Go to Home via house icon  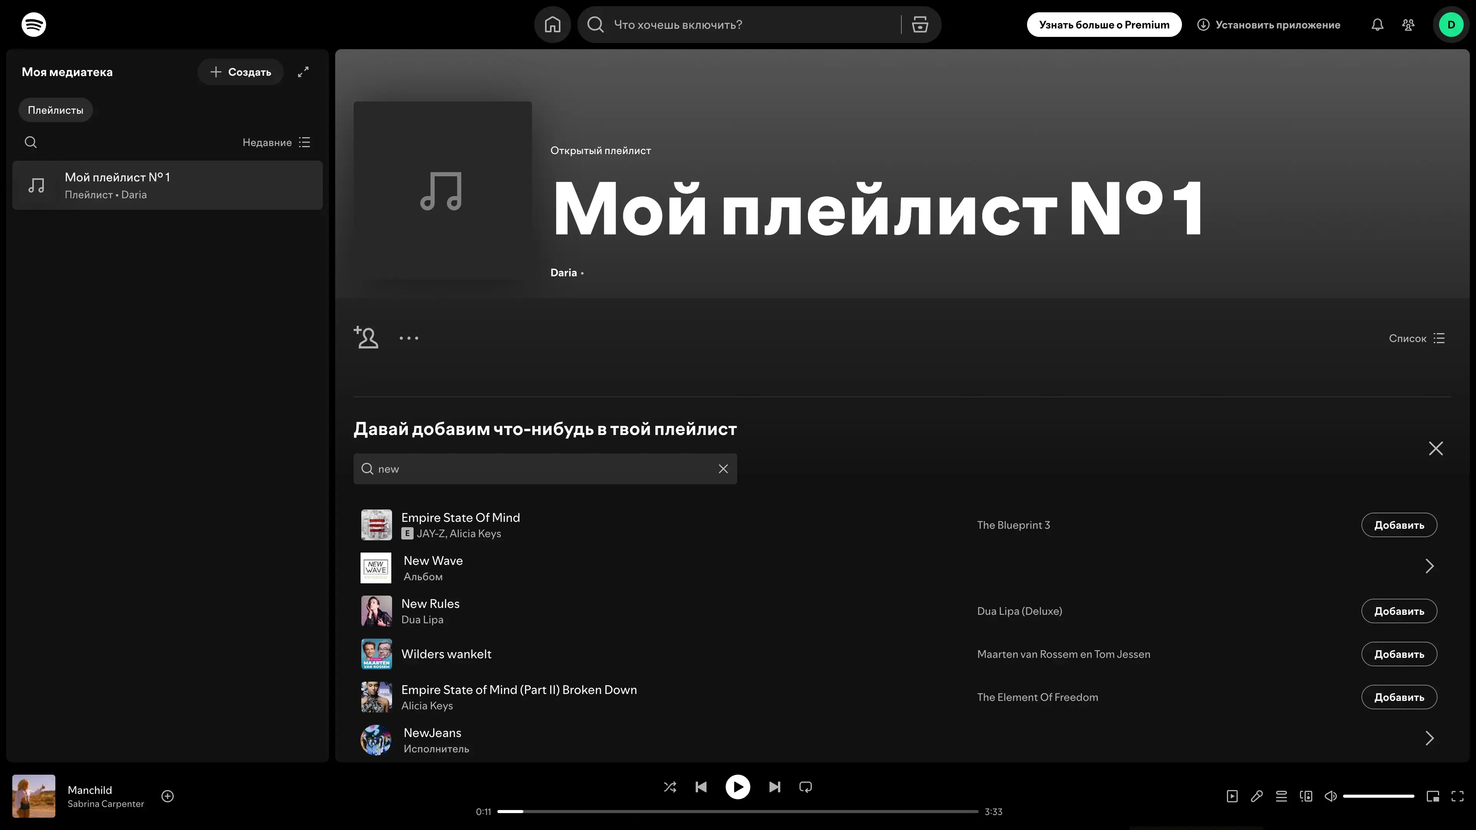(552, 25)
